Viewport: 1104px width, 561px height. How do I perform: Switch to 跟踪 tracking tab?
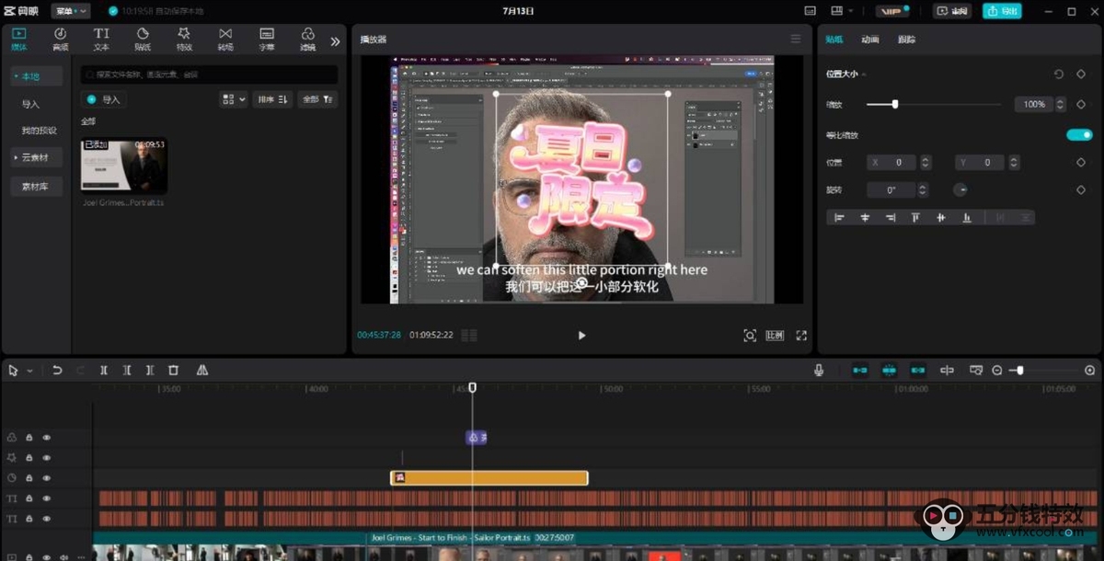pyautogui.click(x=906, y=40)
